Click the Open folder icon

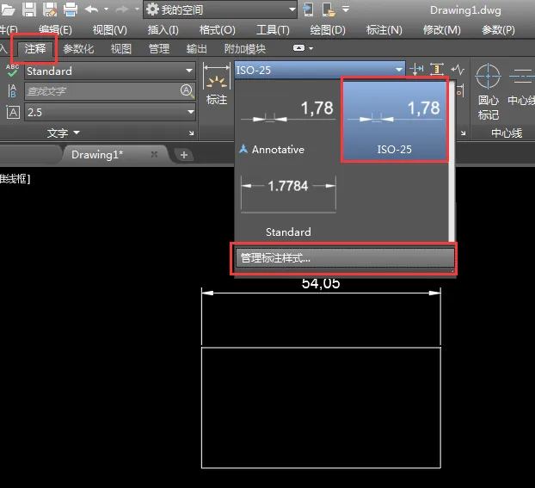8,9
